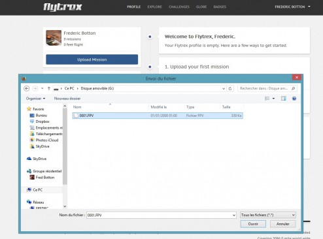Click the back navigation arrow in file dialog
This screenshot has height=239, width=323.
tap(27, 88)
